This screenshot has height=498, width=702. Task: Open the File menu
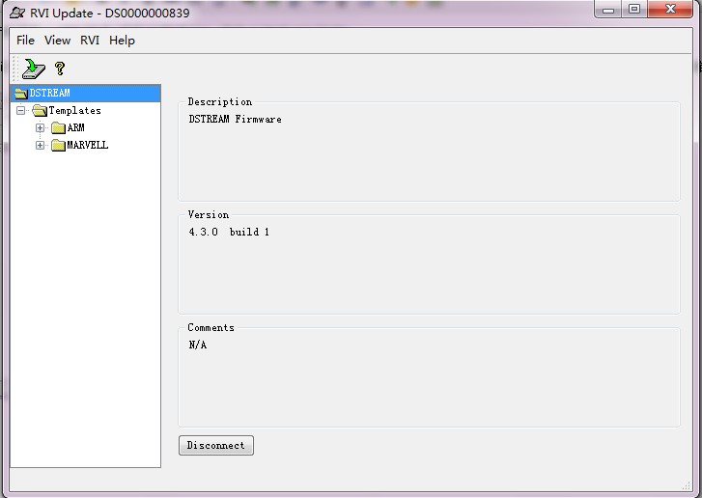click(25, 41)
